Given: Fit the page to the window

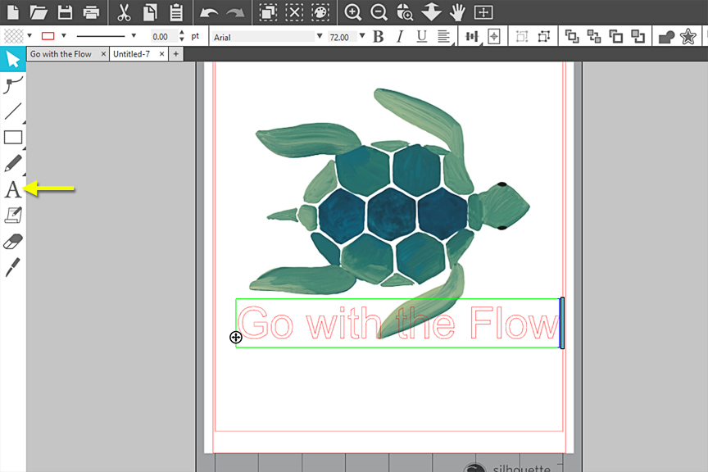Looking at the screenshot, I should tap(483, 12).
